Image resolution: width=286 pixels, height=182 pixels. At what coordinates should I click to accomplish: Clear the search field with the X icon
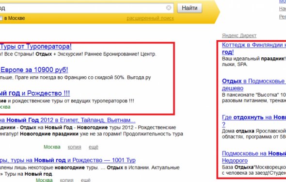click(169, 8)
